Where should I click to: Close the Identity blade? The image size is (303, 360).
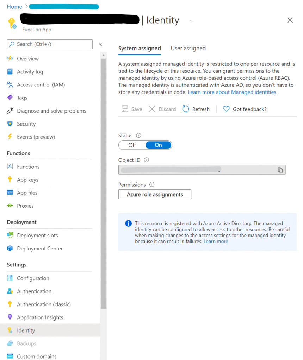[290, 20]
